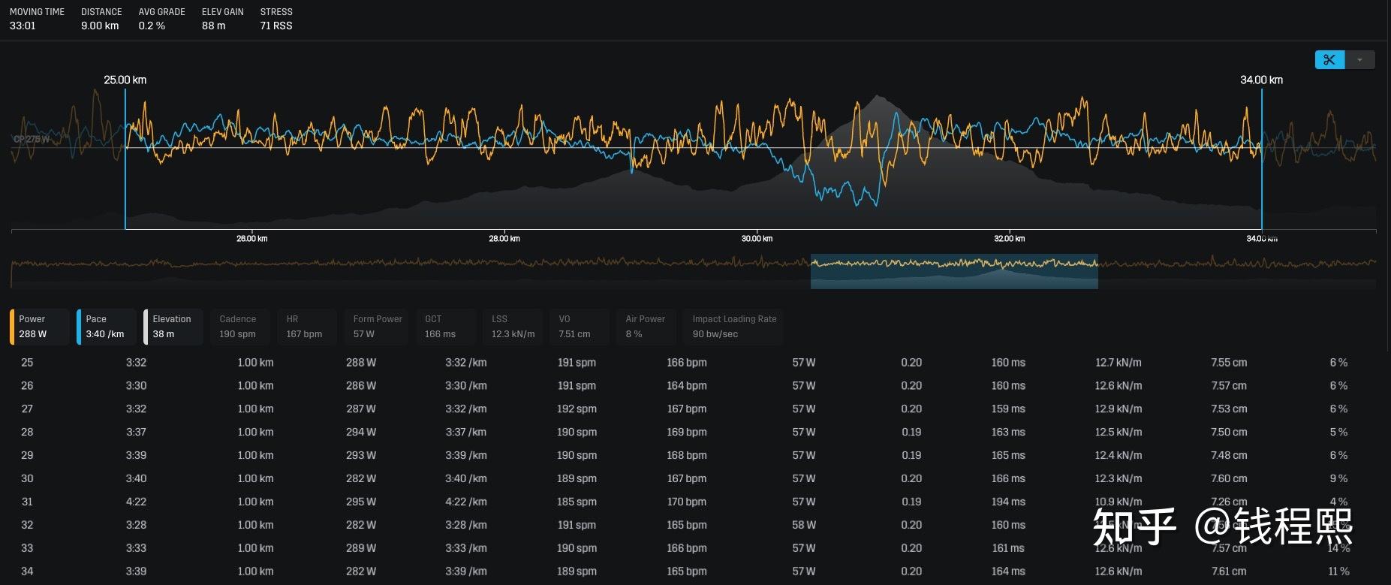Enable the LSS metric chip
The width and height of the screenshot is (1391, 585).
[513, 327]
